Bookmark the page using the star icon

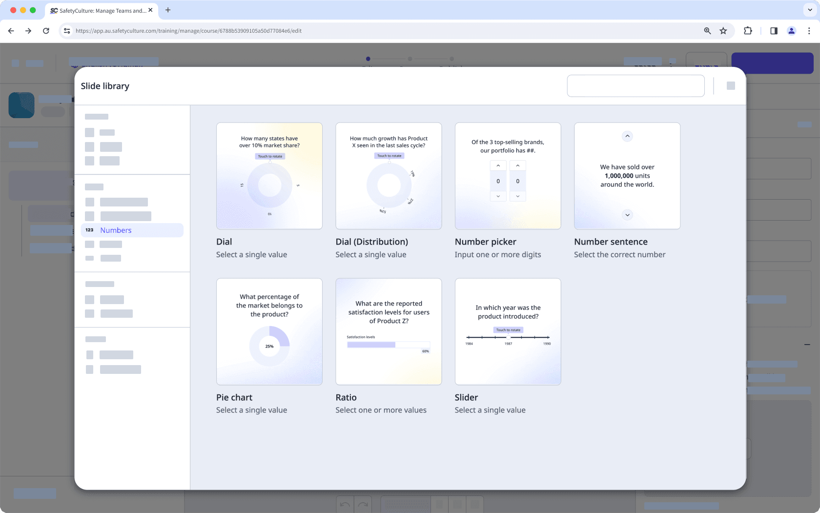[723, 30]
